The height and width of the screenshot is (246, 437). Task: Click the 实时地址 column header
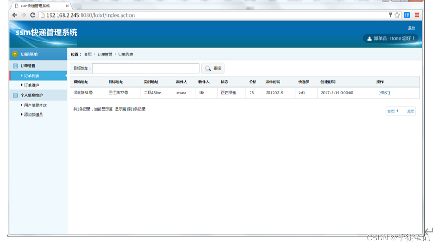tap(151, 82)
